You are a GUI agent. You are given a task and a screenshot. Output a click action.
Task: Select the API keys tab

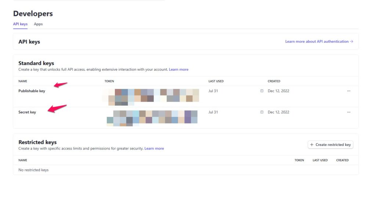(20, 24)
